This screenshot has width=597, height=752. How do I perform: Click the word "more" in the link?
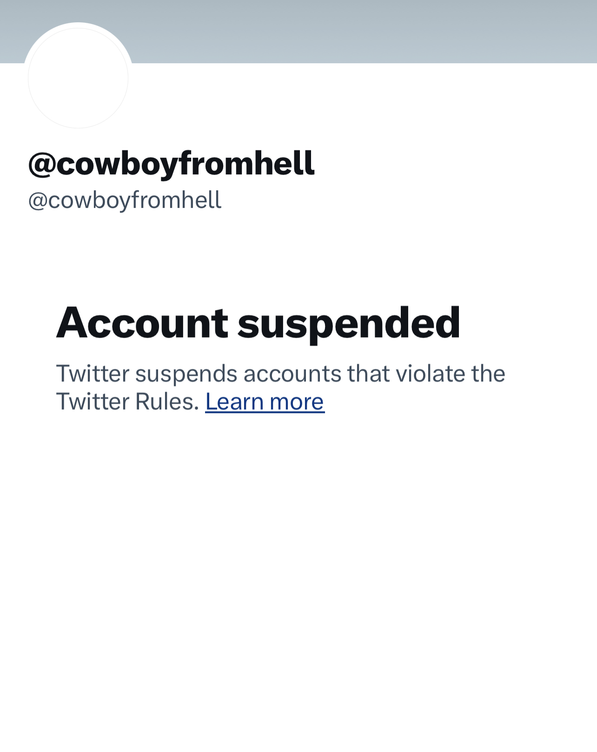[x=297, y=402]
